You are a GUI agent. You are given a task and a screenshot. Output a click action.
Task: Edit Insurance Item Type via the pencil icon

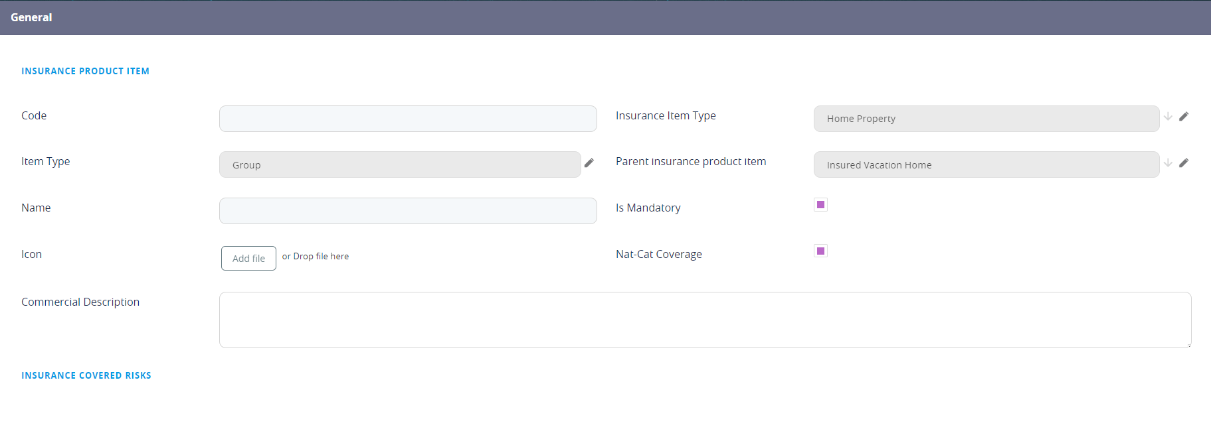(1184, 117)
